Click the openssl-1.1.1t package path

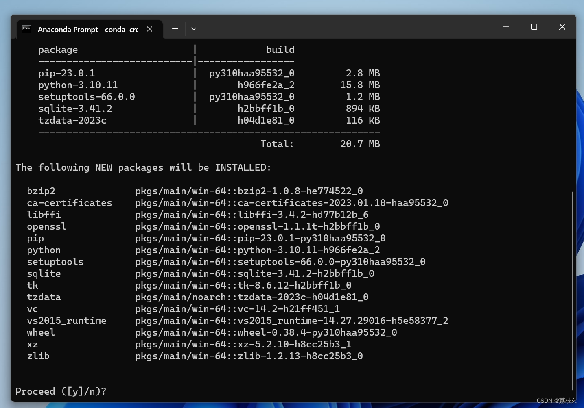257,226
